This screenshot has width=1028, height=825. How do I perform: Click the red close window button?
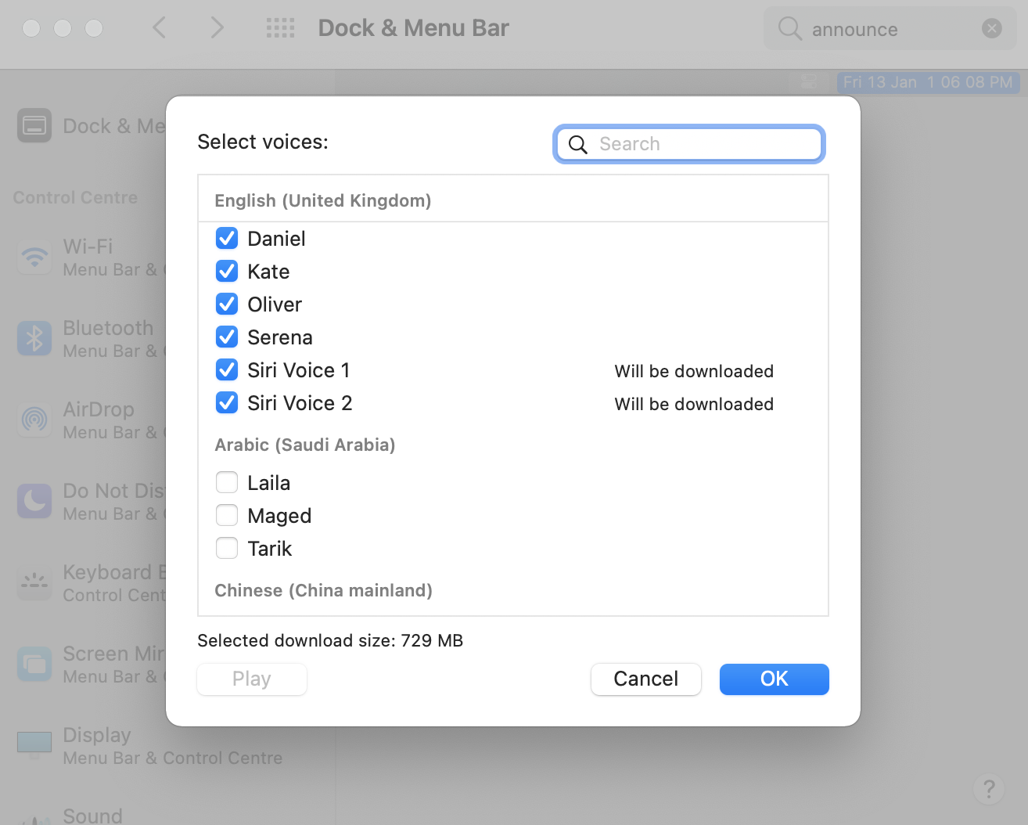click(x=31, y=28)
